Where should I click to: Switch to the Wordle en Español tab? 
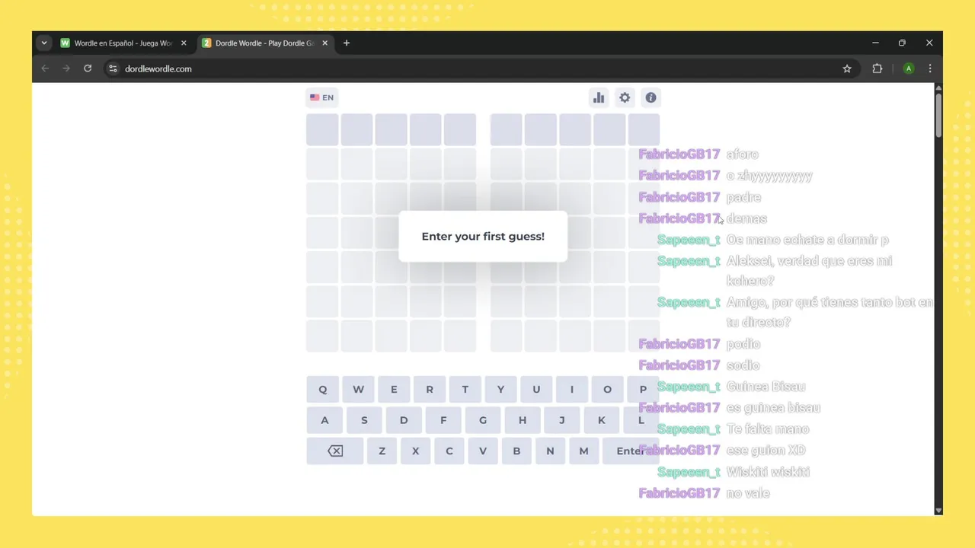[x=123, y=43]
